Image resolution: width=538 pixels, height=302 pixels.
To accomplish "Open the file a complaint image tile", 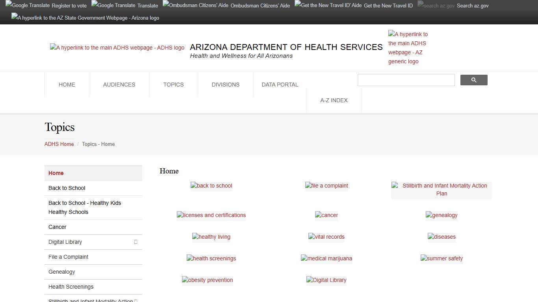I will (327, 186).
